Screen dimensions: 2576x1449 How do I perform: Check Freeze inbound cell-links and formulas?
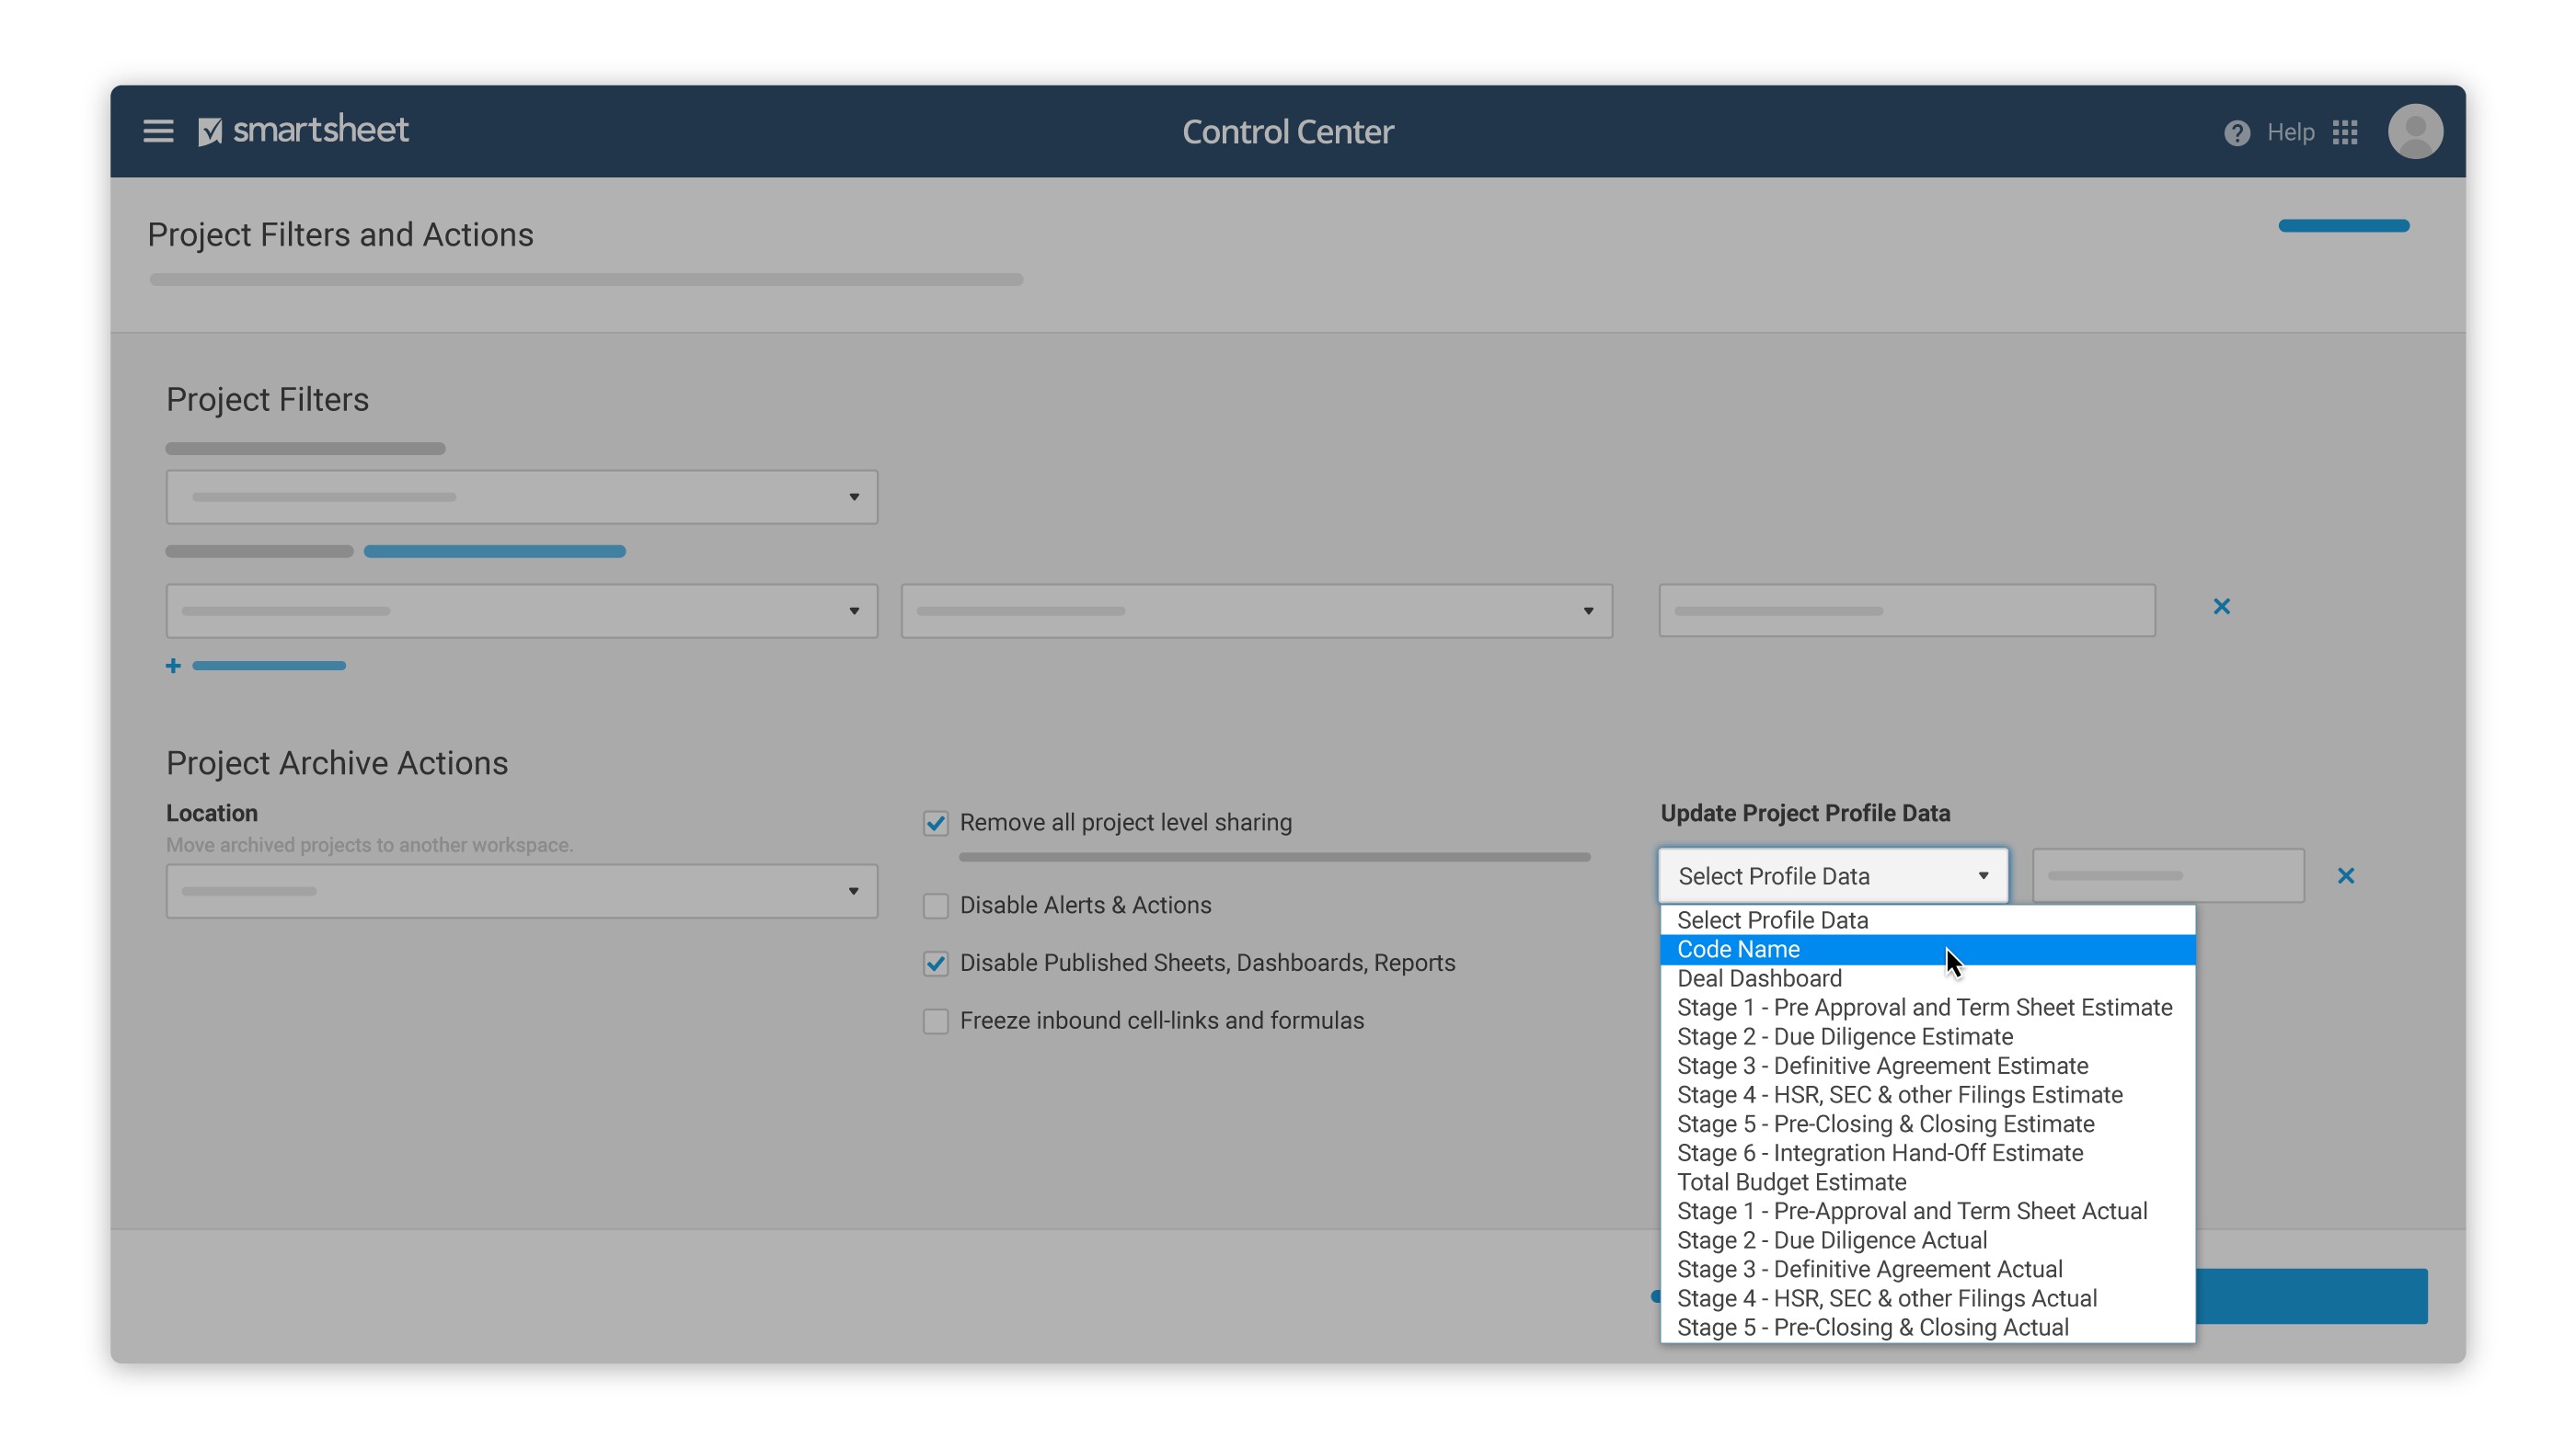coord(935,1021)
